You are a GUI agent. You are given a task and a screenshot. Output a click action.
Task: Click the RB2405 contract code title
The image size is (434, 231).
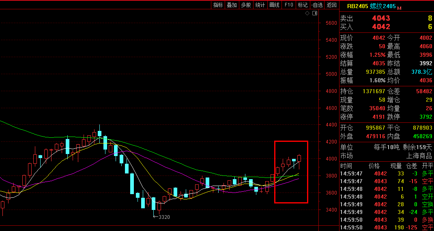357,6
